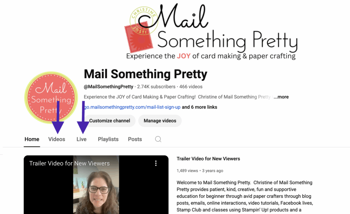Image resolution: width=350 pixels, height=214 pixels.
Task: Click the Mail Something Pretty channel name heading
Action: click(x=146, y=74)
